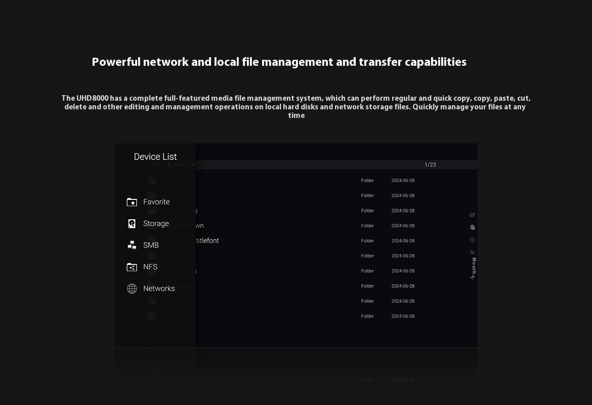Expand the arrow after the All breadcrumb
The height and width of the screenshot is (405, 592).
(x=169, y=165)
